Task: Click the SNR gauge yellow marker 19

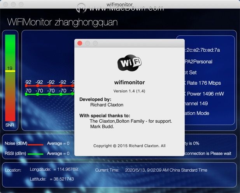Action: 10,71
